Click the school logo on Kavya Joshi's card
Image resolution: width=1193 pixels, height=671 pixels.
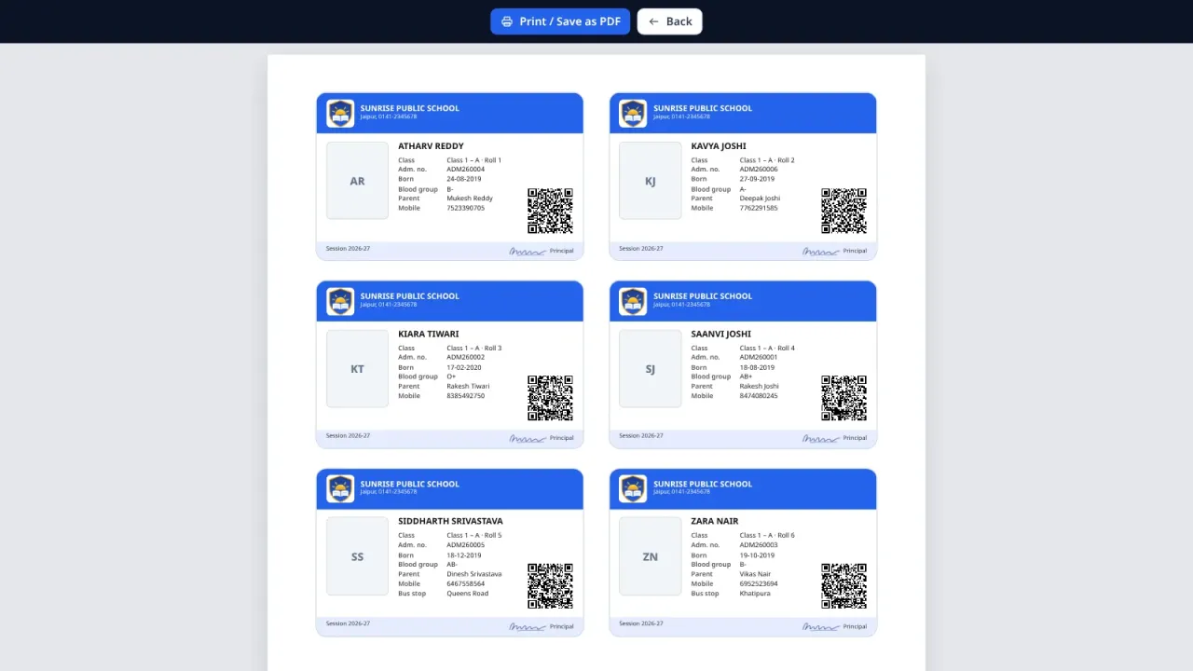[633, 113]
